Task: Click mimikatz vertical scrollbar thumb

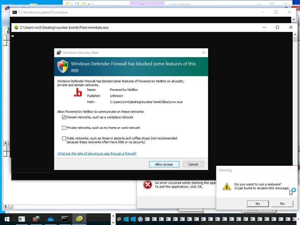Action: (295, 40)
